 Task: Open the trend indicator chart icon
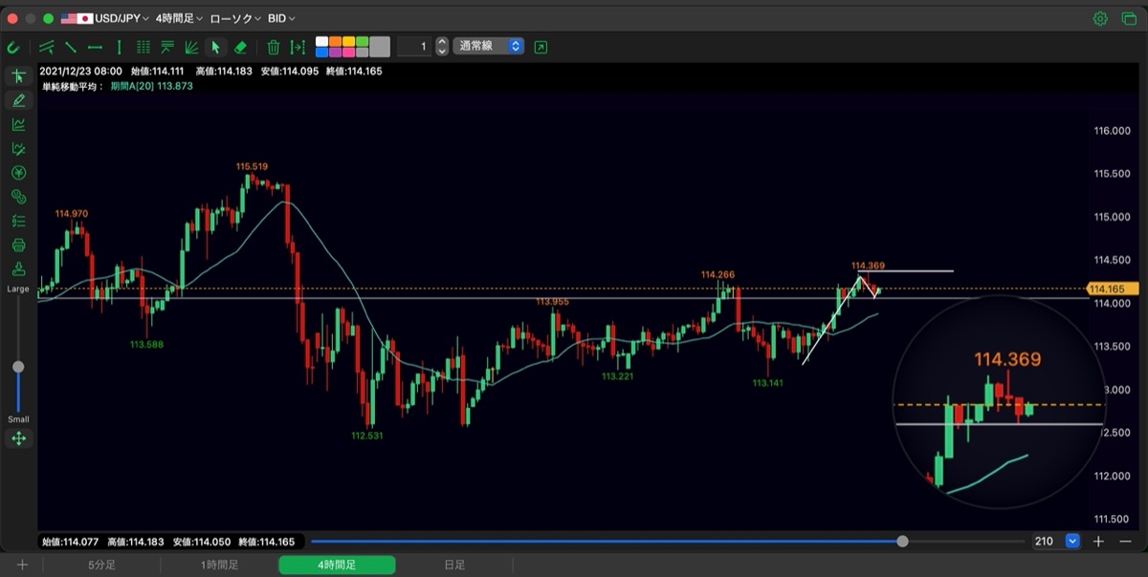[18, 124]
